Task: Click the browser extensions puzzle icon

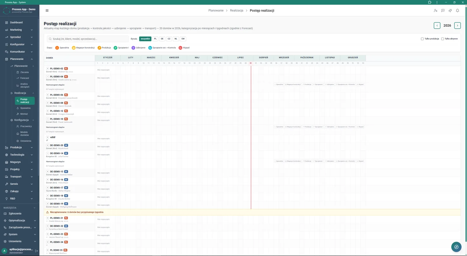Action: point(430,2)
